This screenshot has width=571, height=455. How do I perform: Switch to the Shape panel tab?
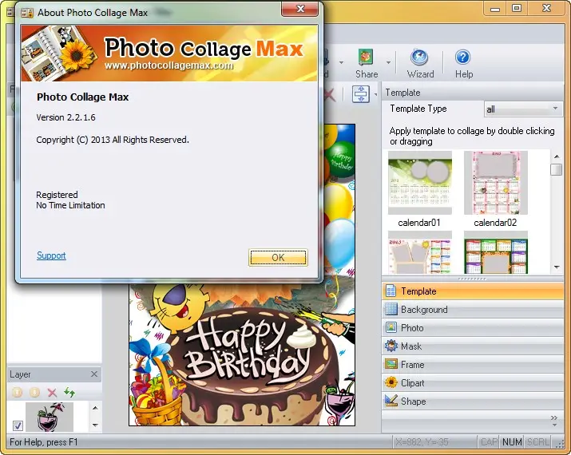click(x=473, y=402)
